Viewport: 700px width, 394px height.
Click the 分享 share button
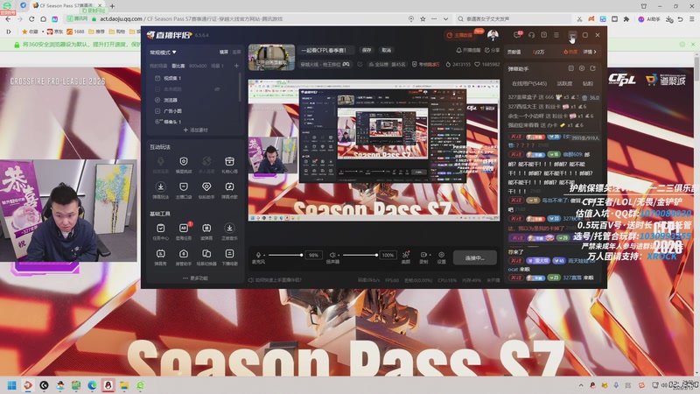click(x=493, y=51)
